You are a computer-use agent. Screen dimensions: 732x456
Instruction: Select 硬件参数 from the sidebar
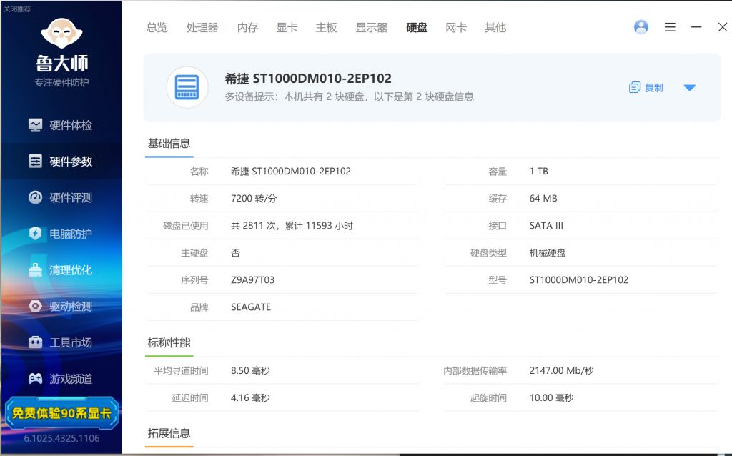click(61, 161)
